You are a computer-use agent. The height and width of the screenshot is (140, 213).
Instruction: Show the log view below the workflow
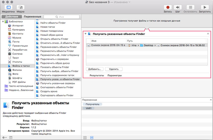pyautogui.click(x=85, y=137)
